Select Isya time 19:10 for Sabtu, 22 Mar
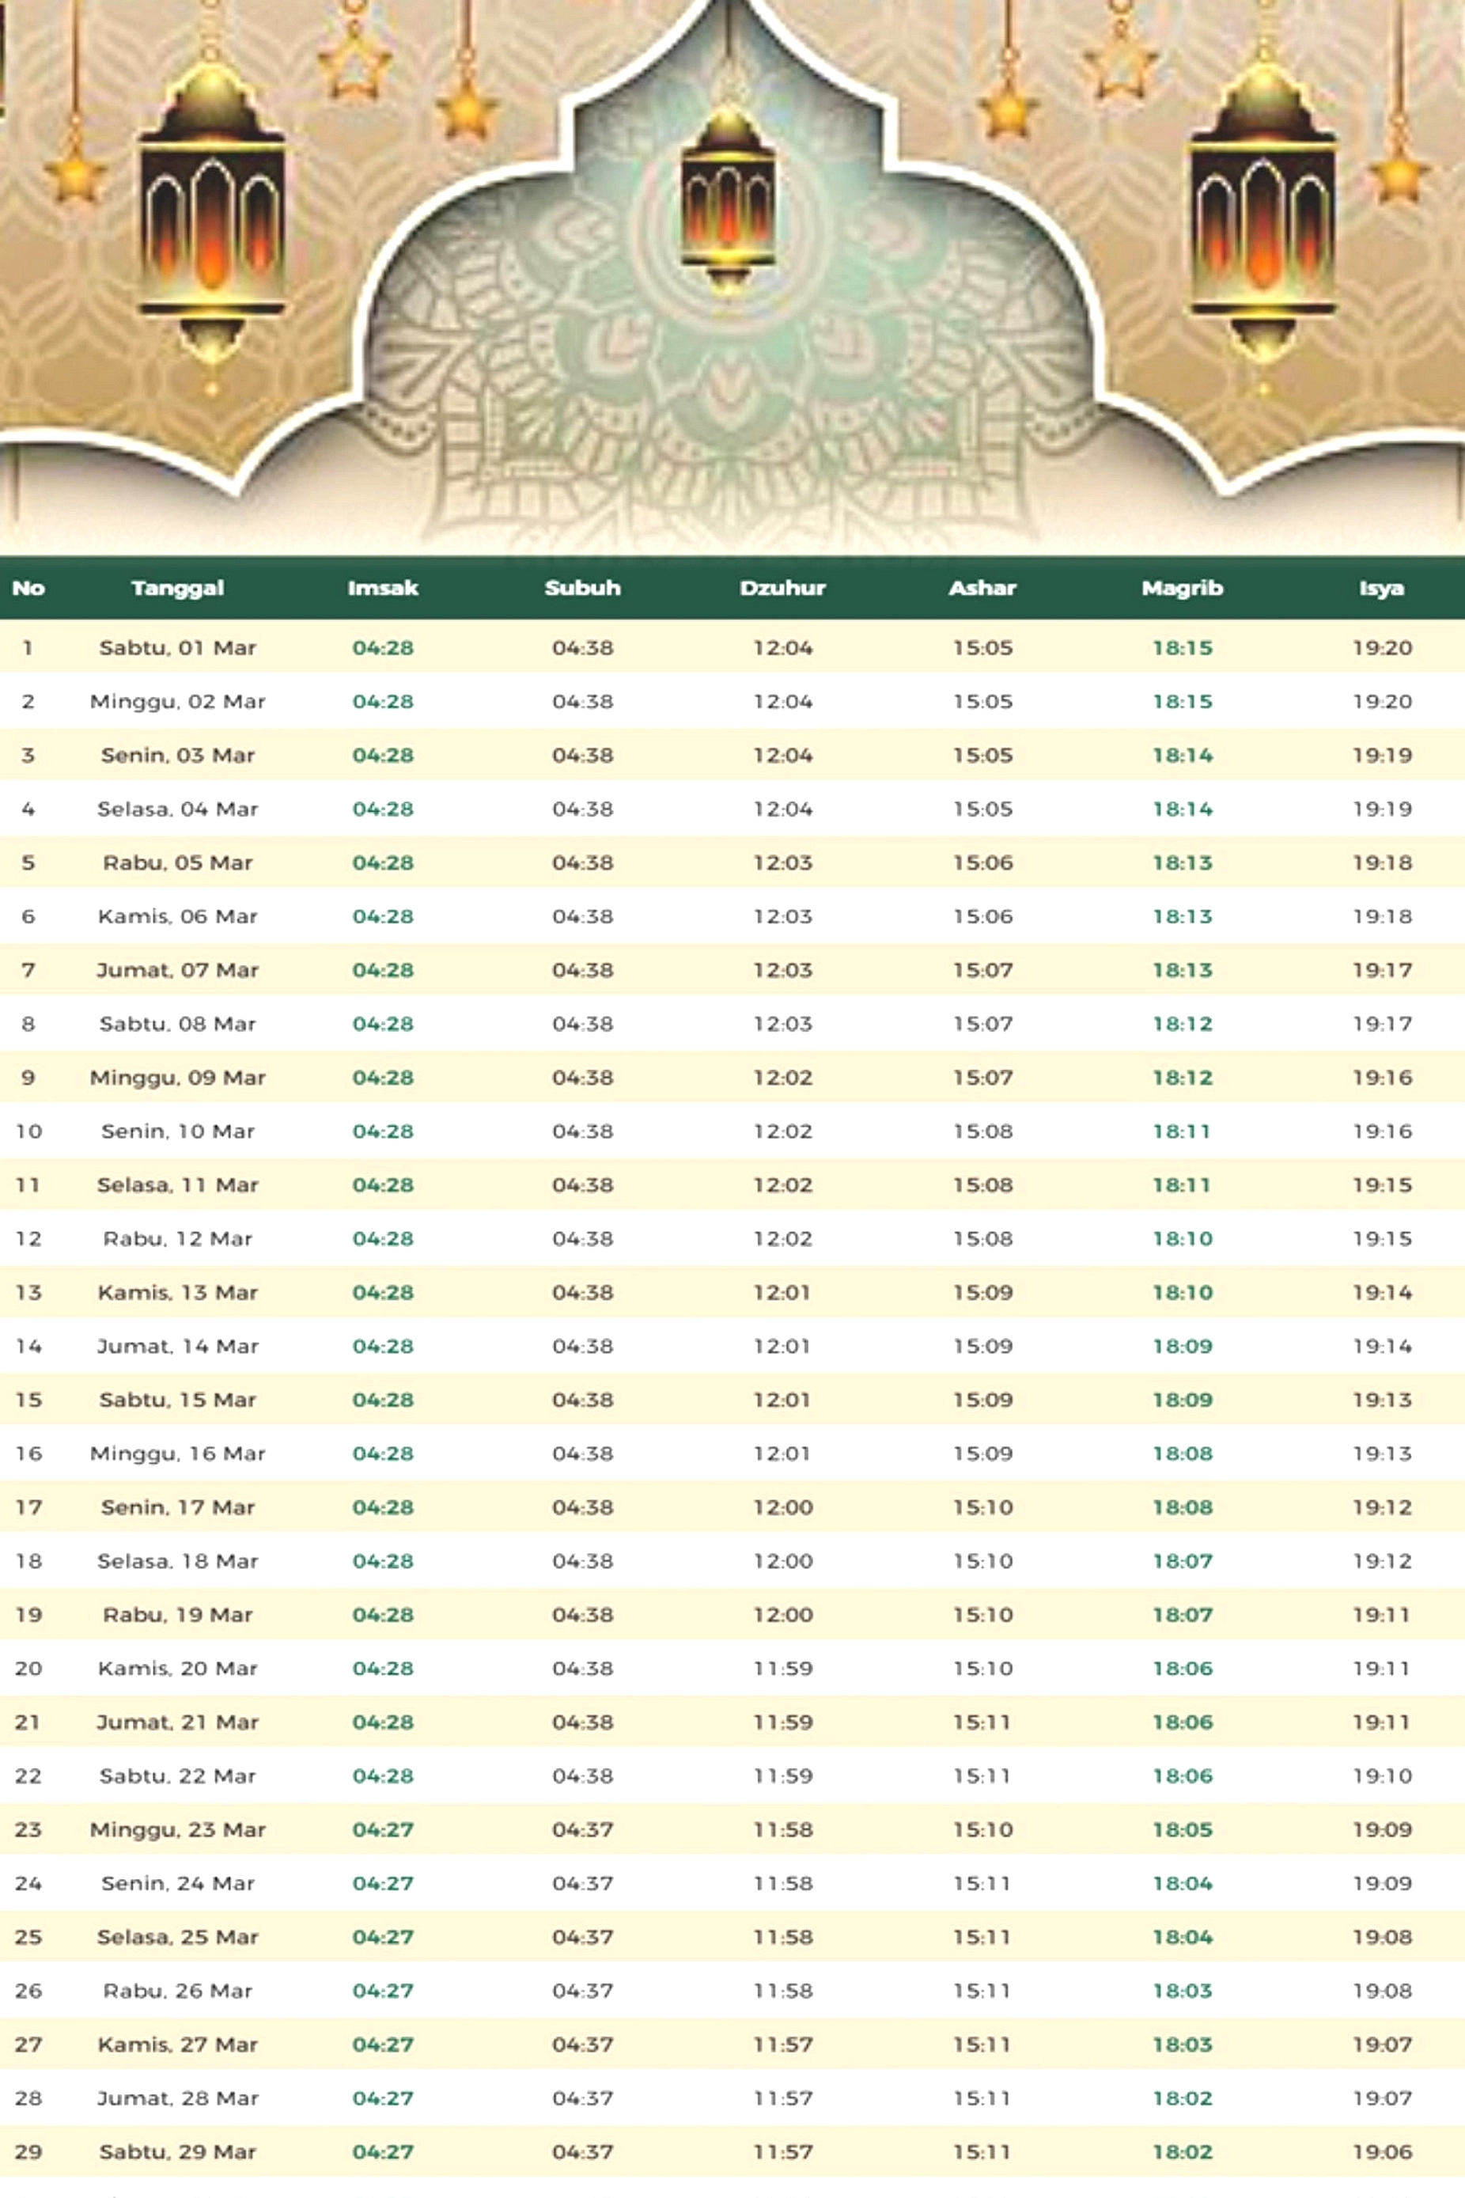 point(1382,1776)
